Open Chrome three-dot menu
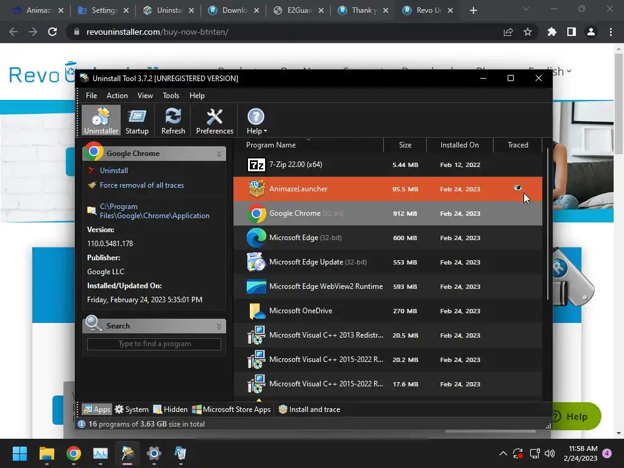The height and width of the screenshot is (468, 624). pos(611,32)
